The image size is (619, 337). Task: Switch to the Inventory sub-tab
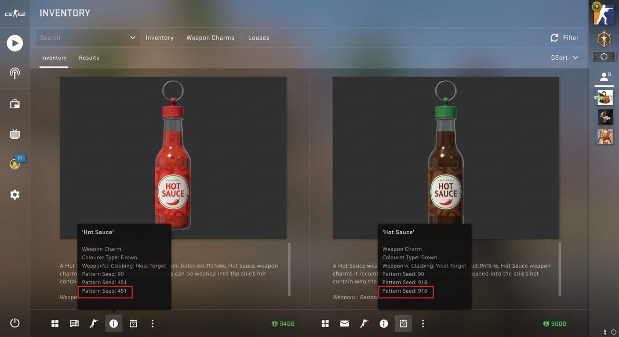click(x=54, y=58)
